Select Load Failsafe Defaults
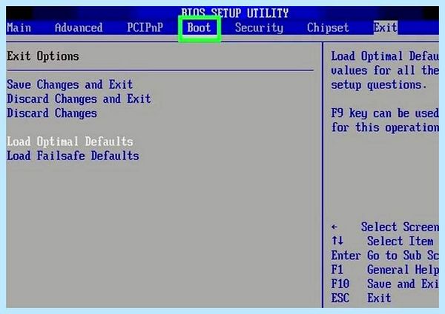This screenshot has height=314, width=445. 73,156
